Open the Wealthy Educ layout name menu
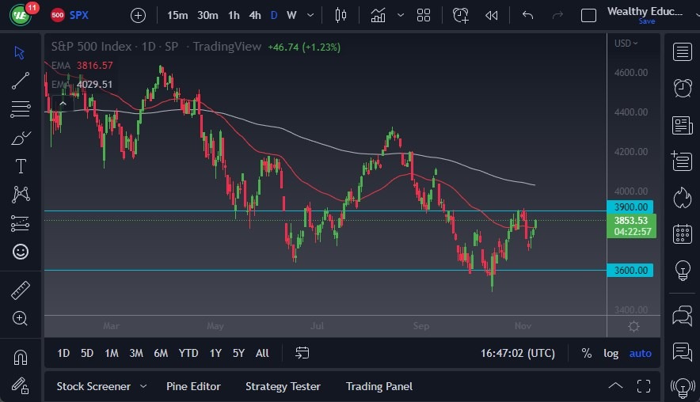Viewport: 700px width, 402px height. pos(645,11)
